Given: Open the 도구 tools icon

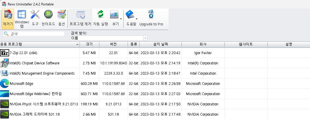Looking at the screenshot, I should (x=35, y=15).
